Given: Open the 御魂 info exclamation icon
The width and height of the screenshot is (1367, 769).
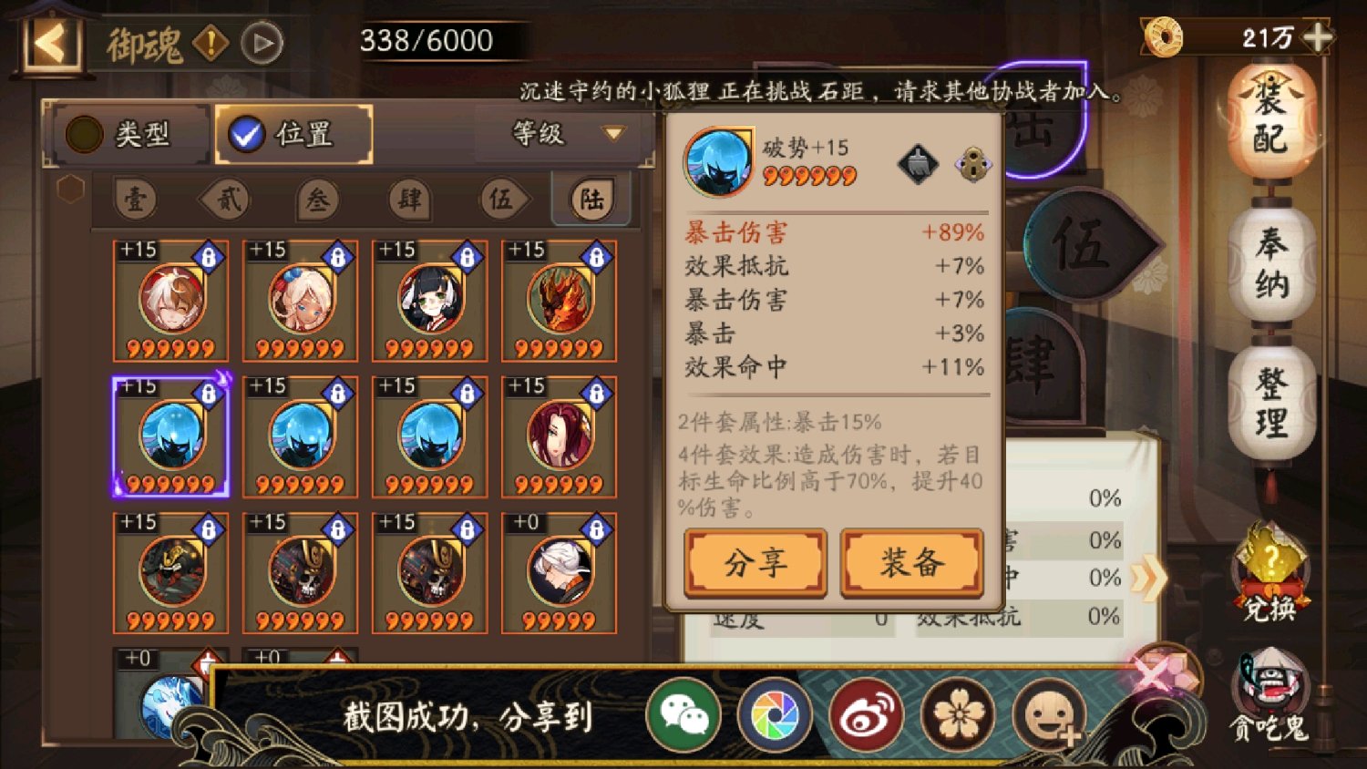Looking at the screenshot, I should pos(211,43).
